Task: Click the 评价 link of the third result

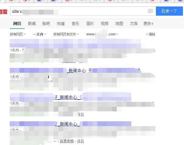Action: tap(81, 115)
